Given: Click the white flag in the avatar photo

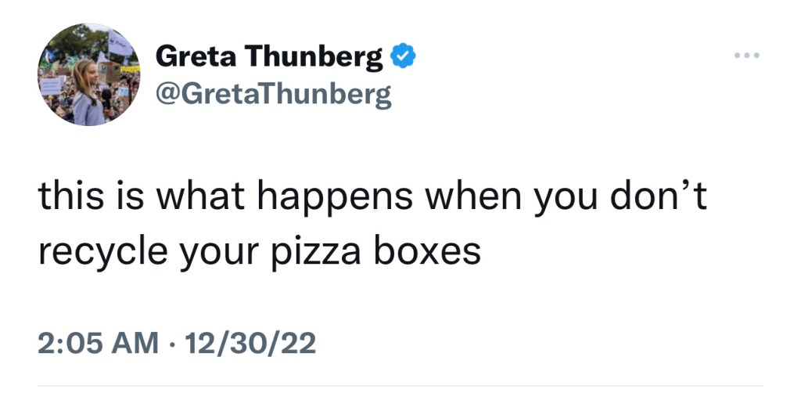Looking at the screenshot, I should 120,45.
